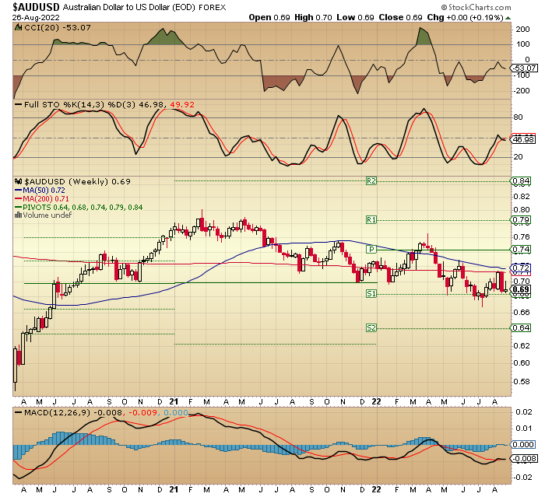Viewport: 545px width, 497px height.
Task: Click the Low 0.69 value
Action: point(355,17)
